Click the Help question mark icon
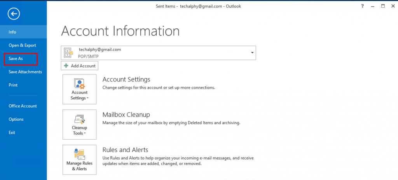 363,6
